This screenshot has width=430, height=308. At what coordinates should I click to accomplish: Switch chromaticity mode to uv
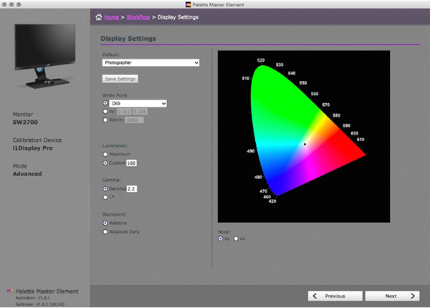tap(236, 239)
